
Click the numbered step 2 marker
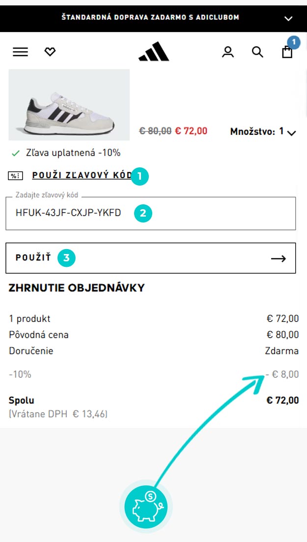pos(143,213)
